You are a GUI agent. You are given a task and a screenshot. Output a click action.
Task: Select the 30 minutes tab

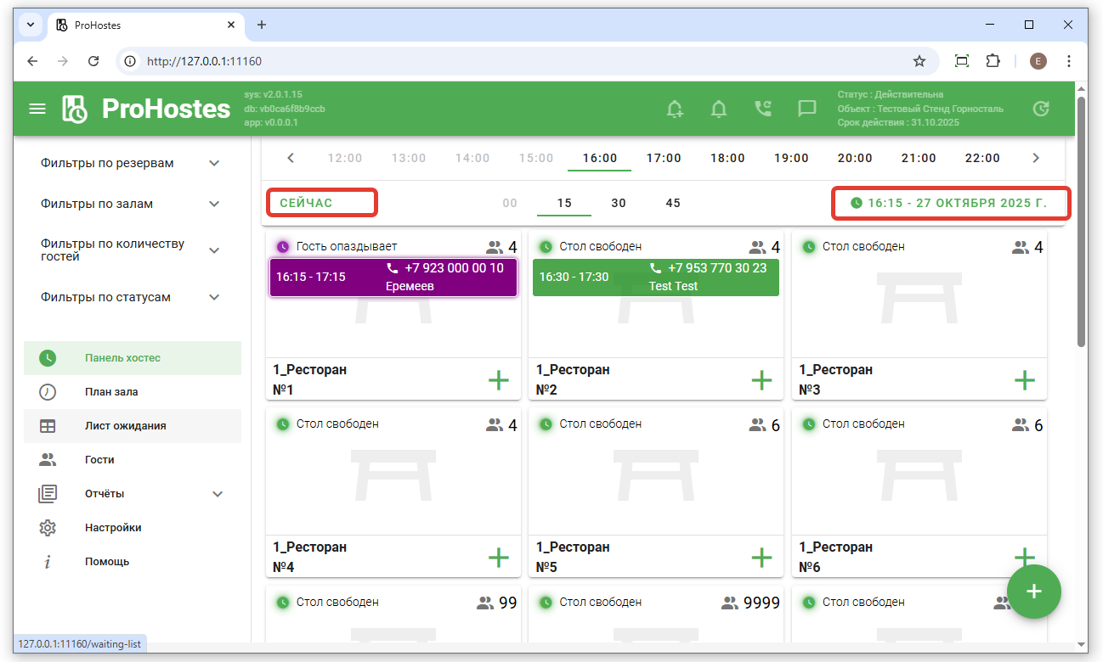619,203
